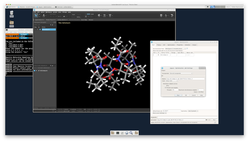The width and height of the screenshot is (249, 142).
Task: Click the Job Name field in Job Settings
Action: click(185, 79)
